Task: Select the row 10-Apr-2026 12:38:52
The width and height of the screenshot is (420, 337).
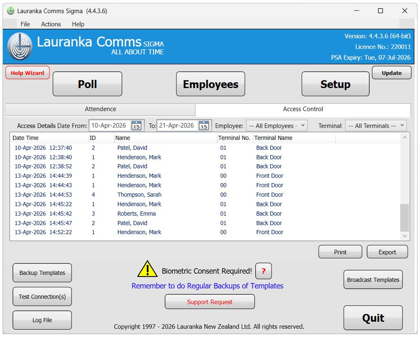Action: tap(205, 166)
